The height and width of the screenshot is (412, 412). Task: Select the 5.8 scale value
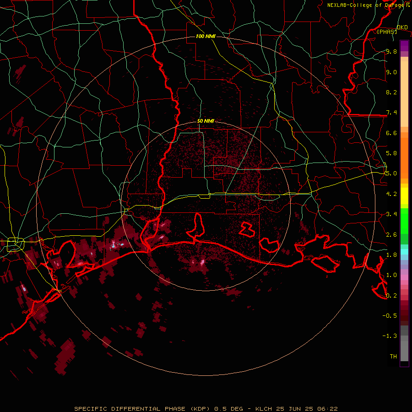coord(391,153)
